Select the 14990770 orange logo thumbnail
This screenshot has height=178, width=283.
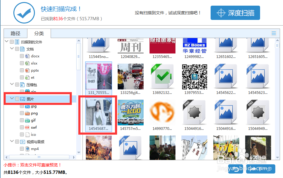[x=162, y=113]
